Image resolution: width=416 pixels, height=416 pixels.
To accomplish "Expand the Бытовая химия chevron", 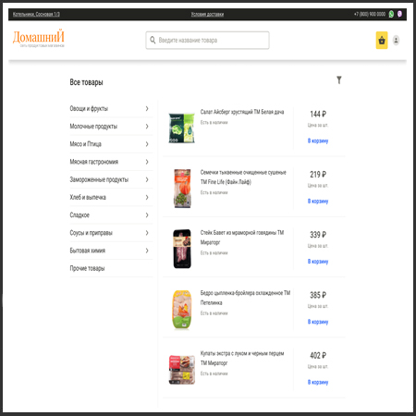I will [147, 251].
